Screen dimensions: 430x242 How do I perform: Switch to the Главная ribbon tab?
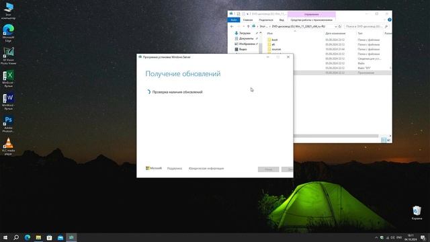tap(248, 19)
